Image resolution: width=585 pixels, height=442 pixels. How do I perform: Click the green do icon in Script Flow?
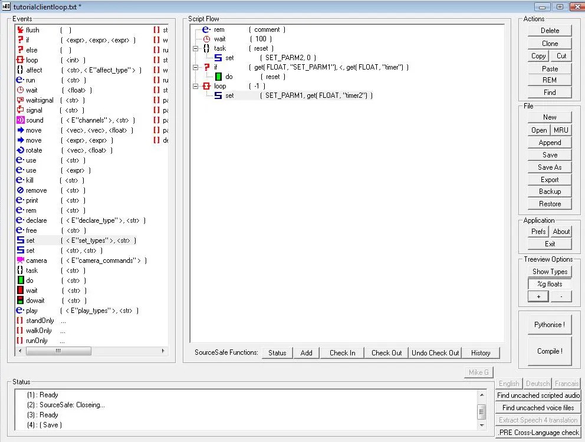point(218,77)
